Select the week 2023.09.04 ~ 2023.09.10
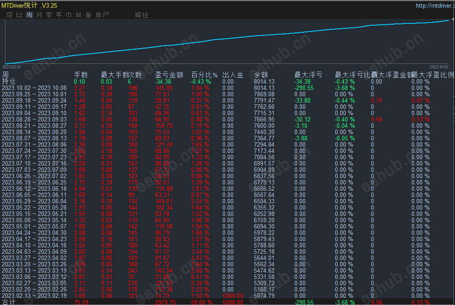 34,113
